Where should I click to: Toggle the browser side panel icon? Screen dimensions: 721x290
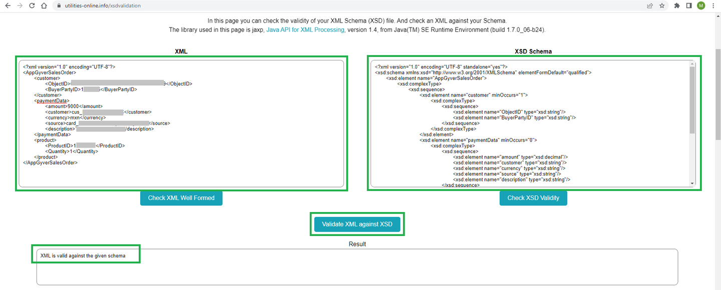click(689, 6)
